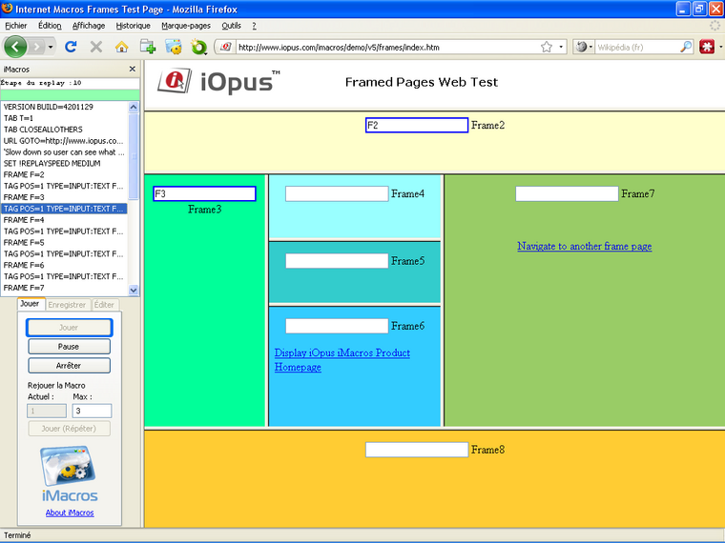Click the Frame2 text input
This screenshot has width=725, height=543.
point(417,125)
